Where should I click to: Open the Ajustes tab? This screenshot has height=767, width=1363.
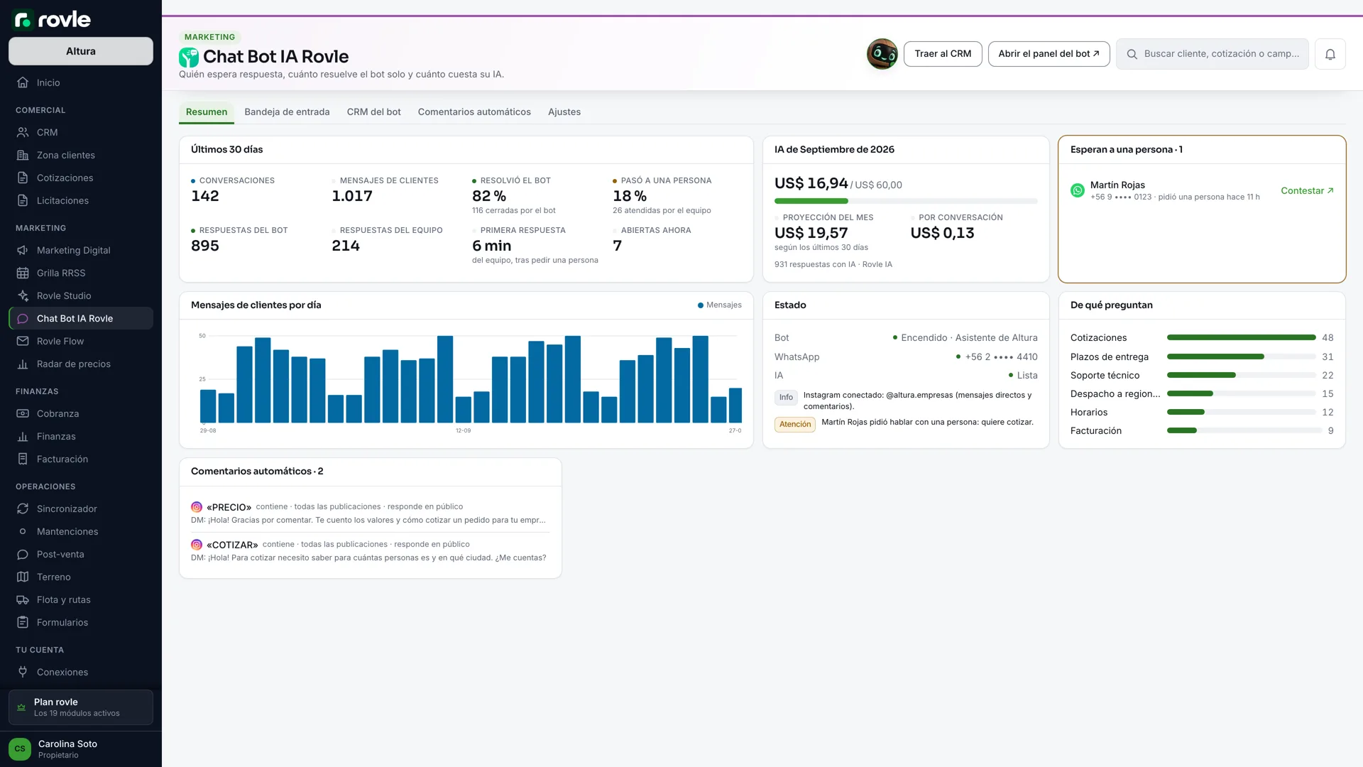564,112
